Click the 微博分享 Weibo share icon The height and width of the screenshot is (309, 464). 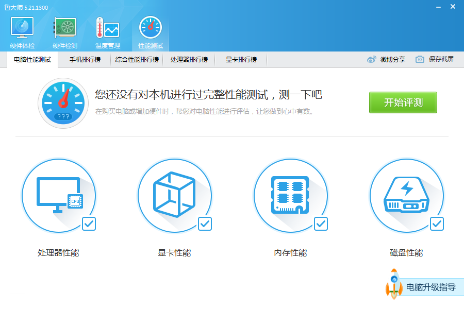pyautogui.click(x=372, y=60)
